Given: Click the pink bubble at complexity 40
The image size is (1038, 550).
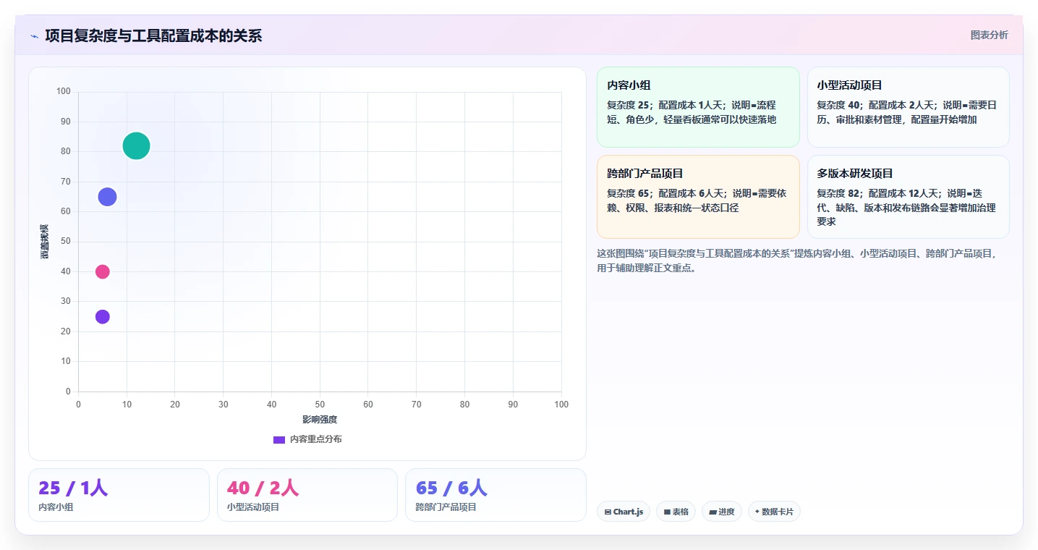Looking at the screenshot, I should pyautogui.click(x=103, y=271).
